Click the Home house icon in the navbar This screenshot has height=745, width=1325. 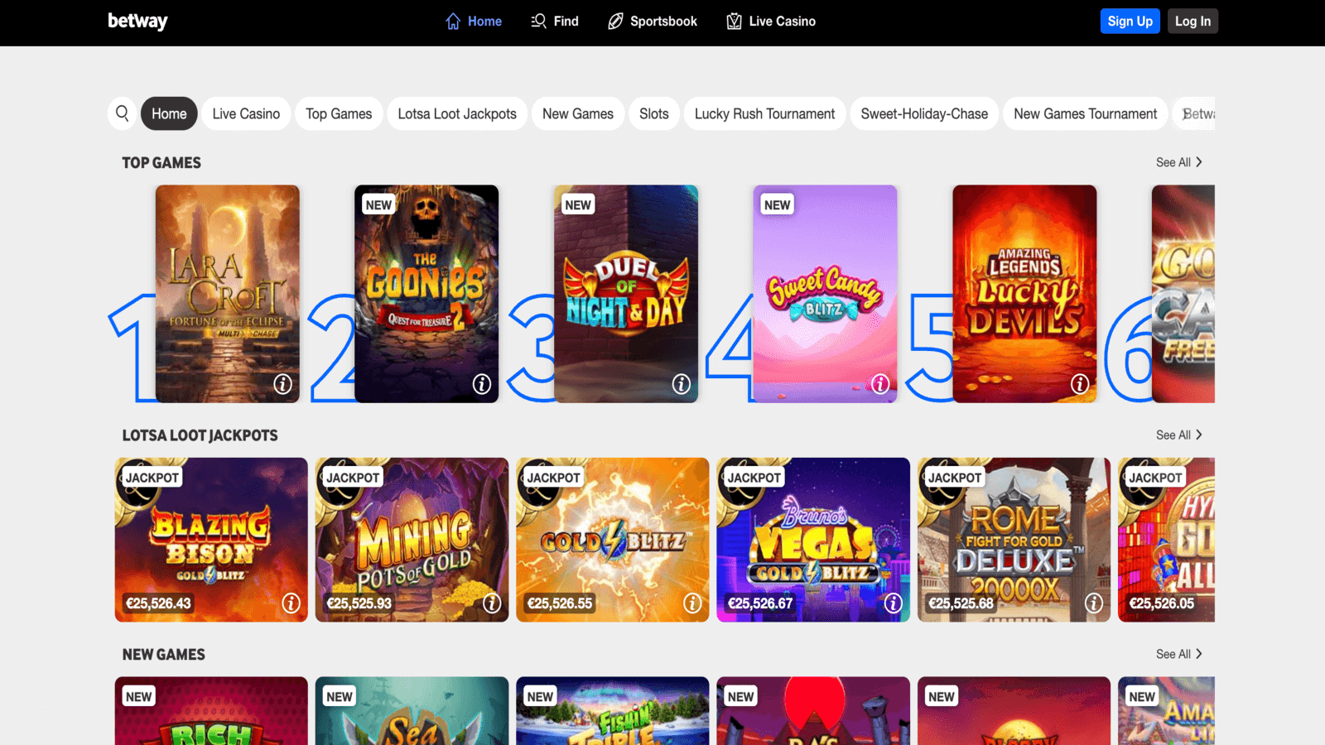pyautogui.click(x=452, y=21)
